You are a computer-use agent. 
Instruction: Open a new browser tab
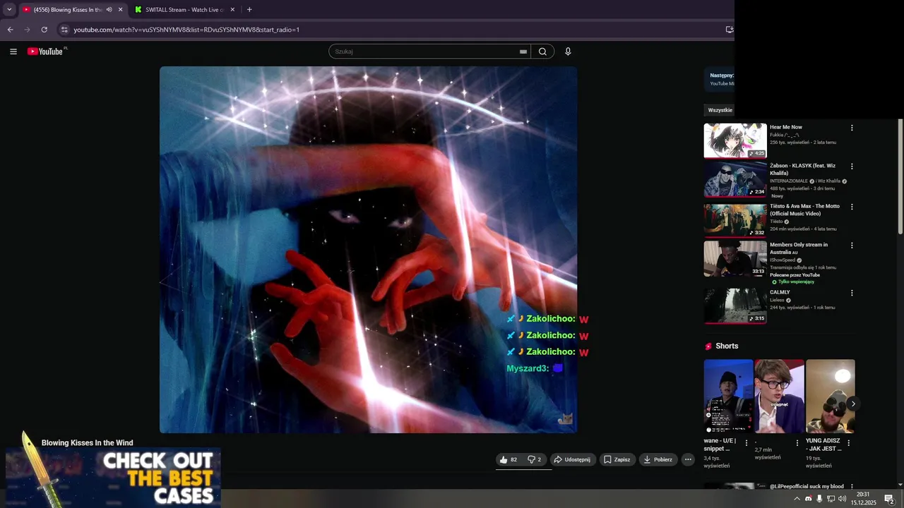249,10
